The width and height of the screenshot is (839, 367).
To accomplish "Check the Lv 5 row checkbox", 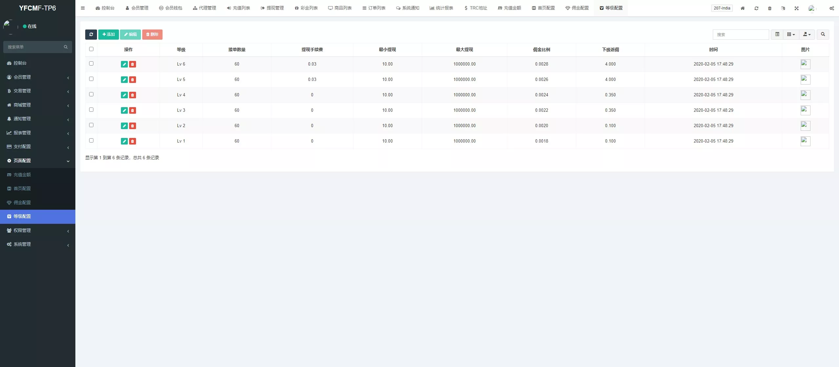I will [x=91, y=79].
